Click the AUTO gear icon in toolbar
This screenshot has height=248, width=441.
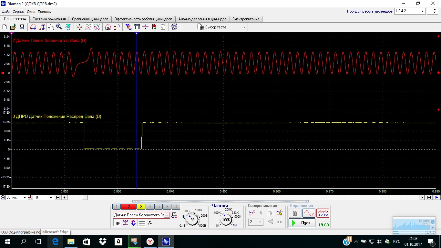click(174, 27)
